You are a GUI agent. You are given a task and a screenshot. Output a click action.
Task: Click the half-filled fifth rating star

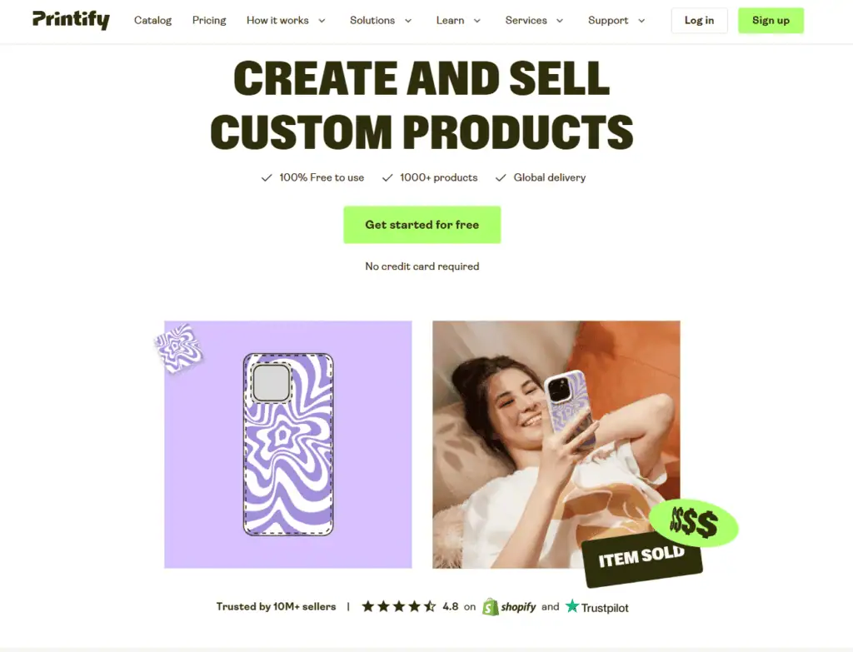(x=430, y=606)
